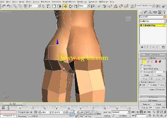167x118 pixels.
Task: Enable the Ignore Backfacing checkbox
Action: coord(142,68)
